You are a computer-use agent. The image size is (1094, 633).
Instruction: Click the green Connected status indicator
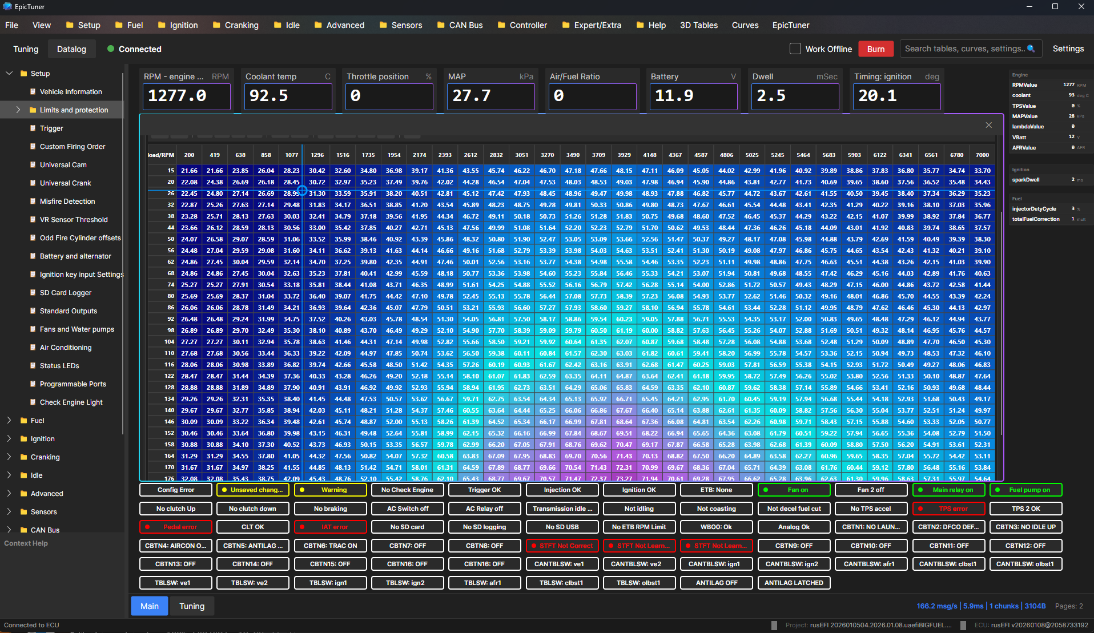click(111, 49)
